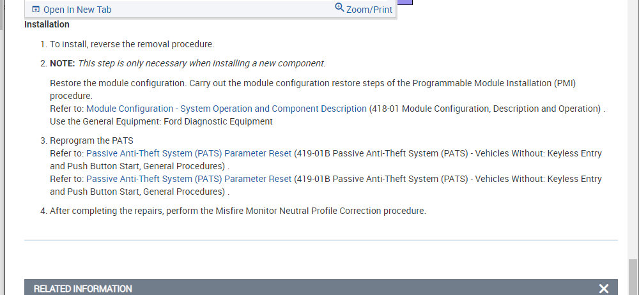Image resolution: width=639 pixels, height=295 pixels.
Task: Open the Open In New Tab link text
Action: [77, 10]
